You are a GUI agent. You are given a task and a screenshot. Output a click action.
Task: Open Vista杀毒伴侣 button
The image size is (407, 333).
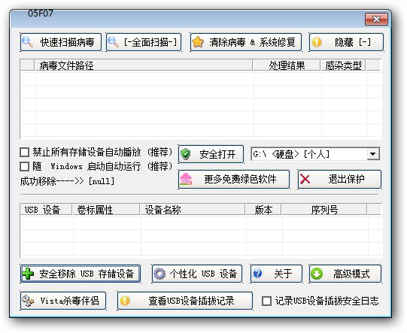[63, 301]
